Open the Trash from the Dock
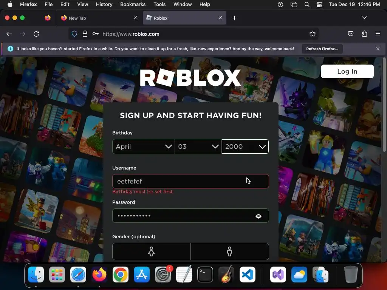The height and width of the screenshot is (290, 387). (351, 274)
